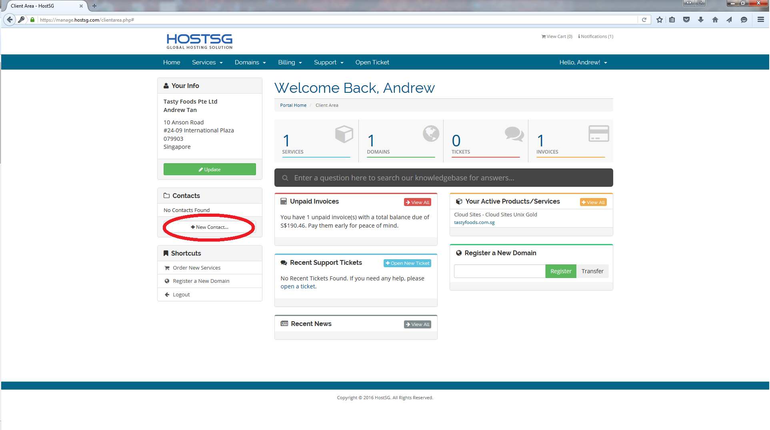The height and width of the screenshot is (430, 770).
Task: Click the arrow icon next to Logout
Action: click(x=167, y=295)
